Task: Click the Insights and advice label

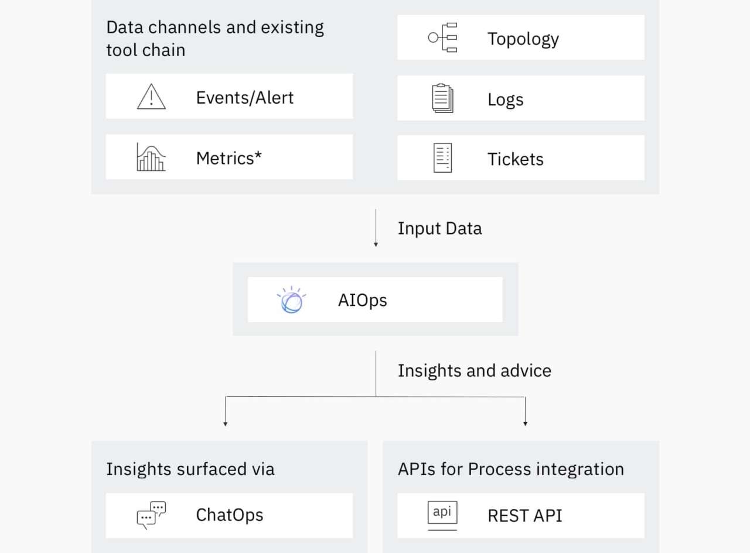Action: pyautogui.click(x=475, y=370)
